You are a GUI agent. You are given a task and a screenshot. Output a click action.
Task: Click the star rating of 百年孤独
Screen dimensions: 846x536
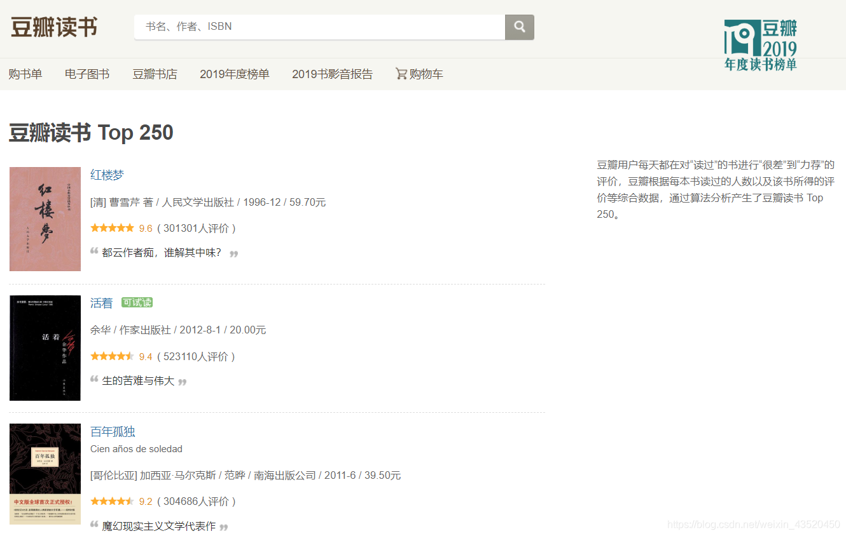pyautogui.click(x=112, y=501)
